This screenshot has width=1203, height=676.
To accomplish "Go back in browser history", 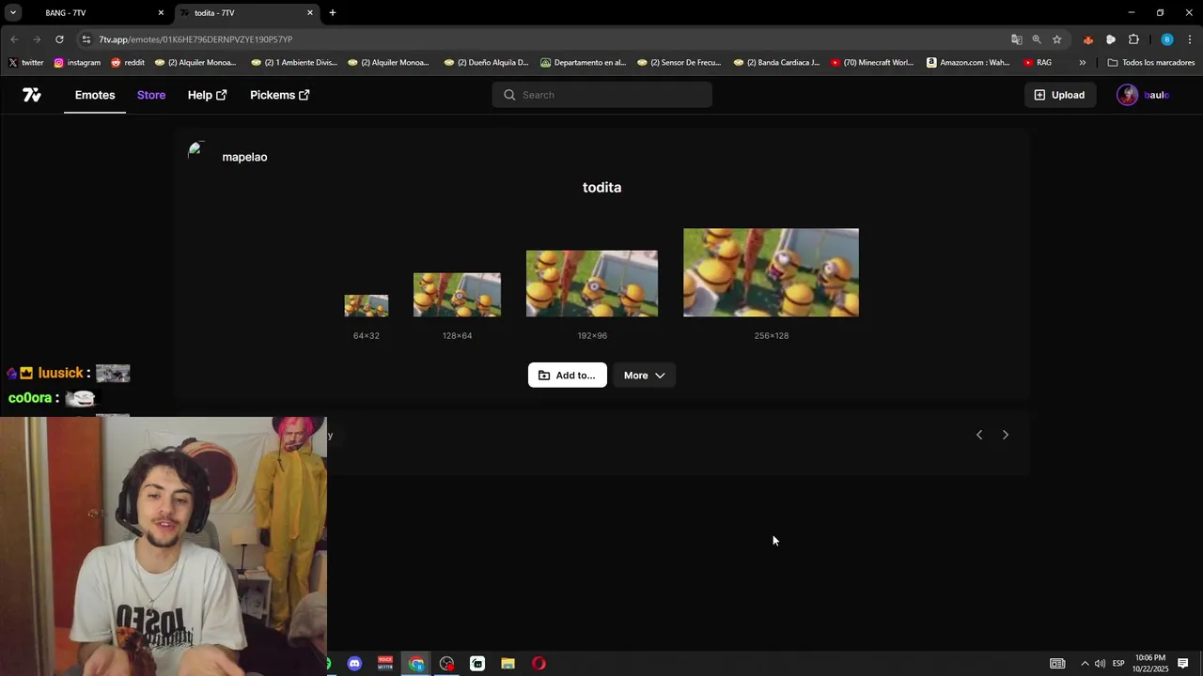I will click(14, 39).
